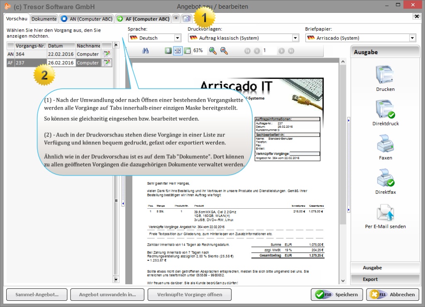Click the Faxen icon

(x=385, y=144)
